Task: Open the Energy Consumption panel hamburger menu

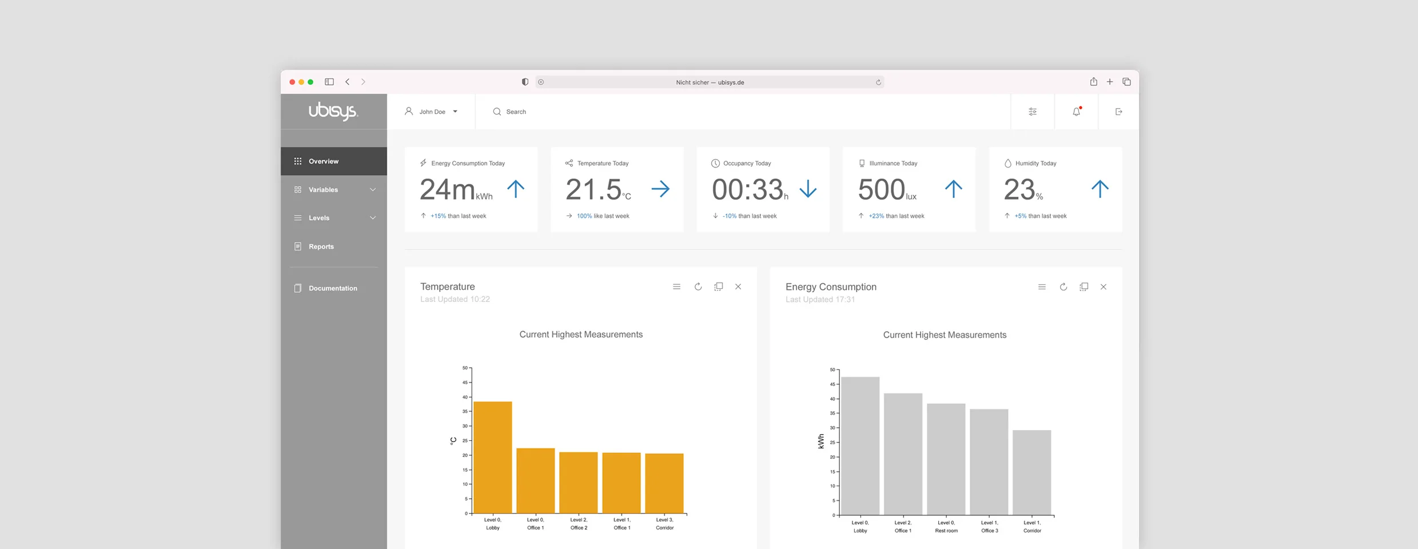Action: [x=1042, y=287]
